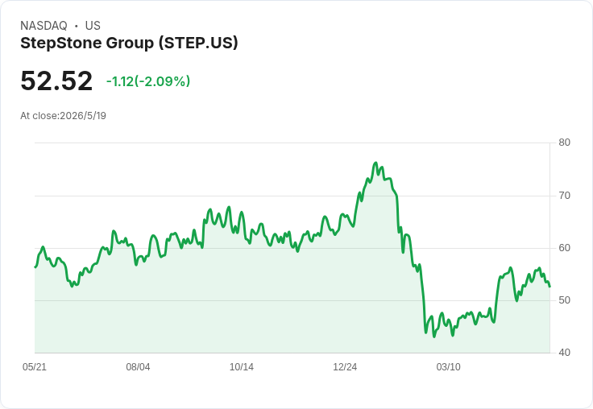Click the chart's lowest trough near 43
Screen dimensions: 593x409
[434, 337]
